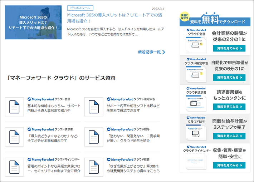Screen dimensions: 254x182
Task: Click text 「導入後どうよくなるのか」など、全てが分かる無料資料です
Action: 53,138
